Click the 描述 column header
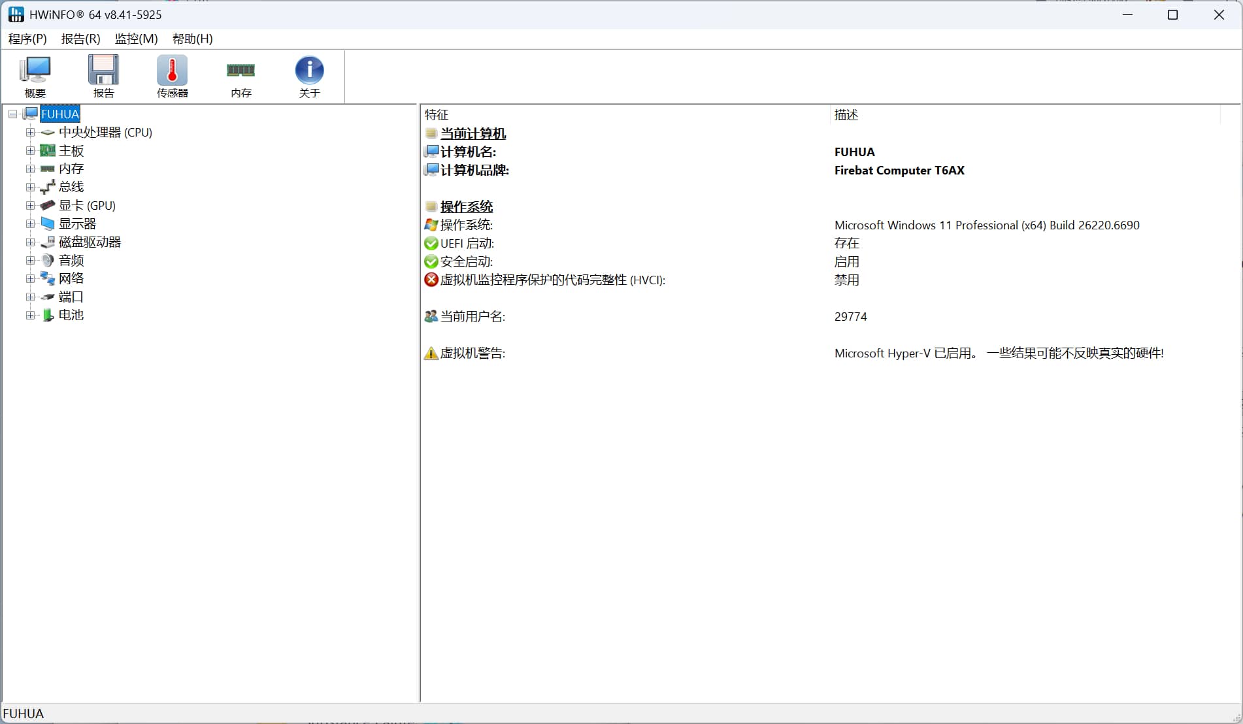The image size is (1243, 724). coord(1025,115)
